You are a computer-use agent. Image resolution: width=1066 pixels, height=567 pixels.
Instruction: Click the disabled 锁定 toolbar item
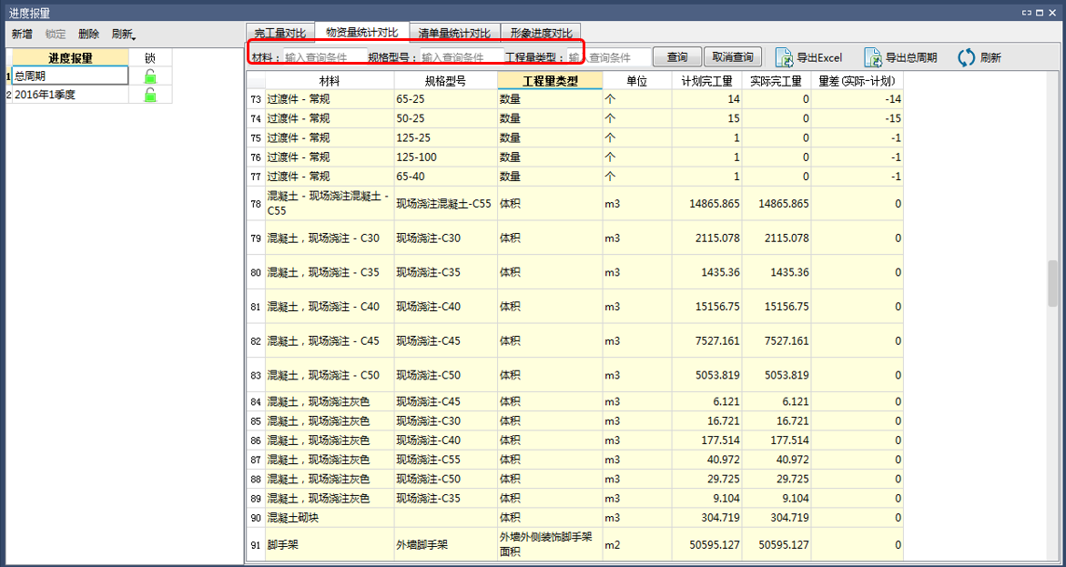[x=56, y=34]
